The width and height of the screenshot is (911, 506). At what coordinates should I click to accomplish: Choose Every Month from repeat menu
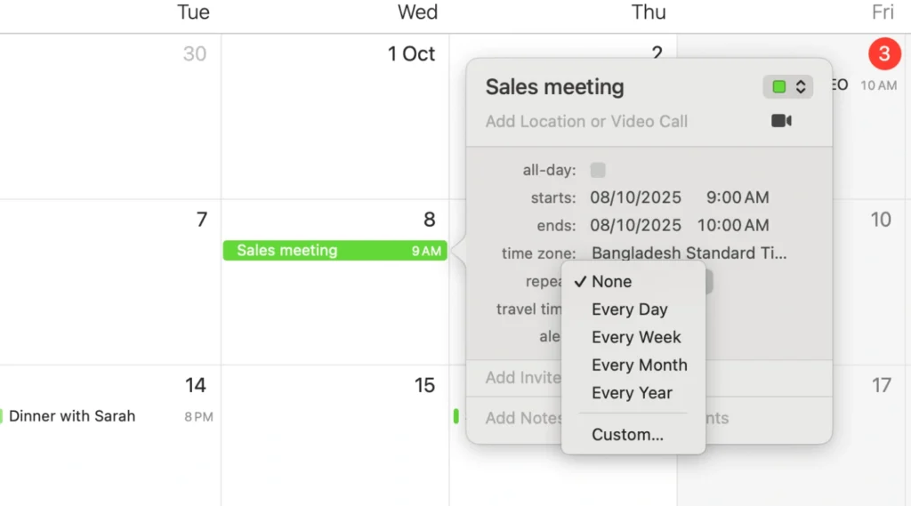pos(639,365)
